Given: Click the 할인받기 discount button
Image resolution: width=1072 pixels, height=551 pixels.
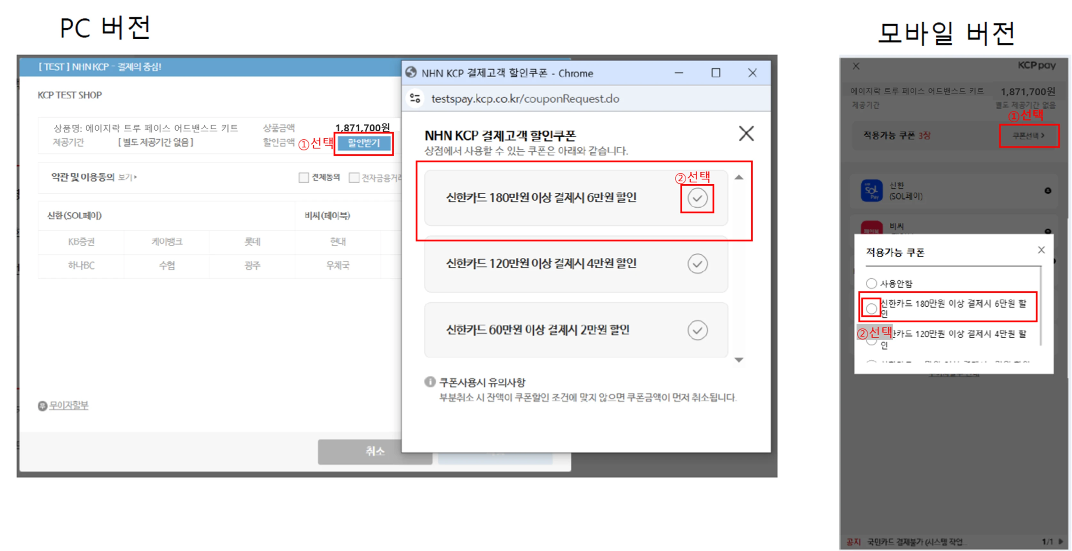Looking at the screenshot, I should 364,143.
